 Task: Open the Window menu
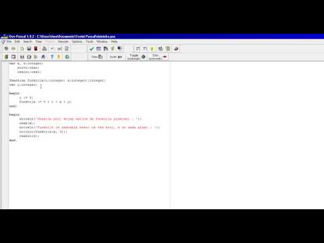tap(102, 42)
